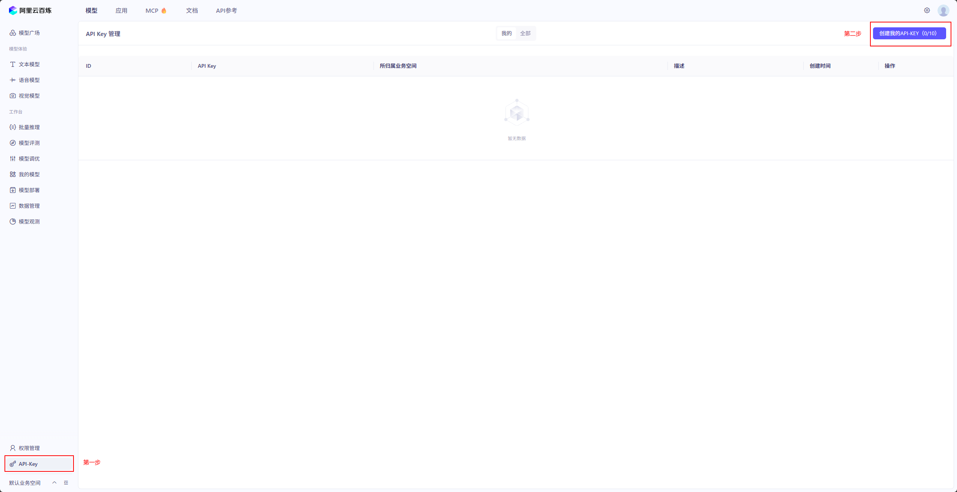Open 模型调优 tuning item

click(29, 159)
